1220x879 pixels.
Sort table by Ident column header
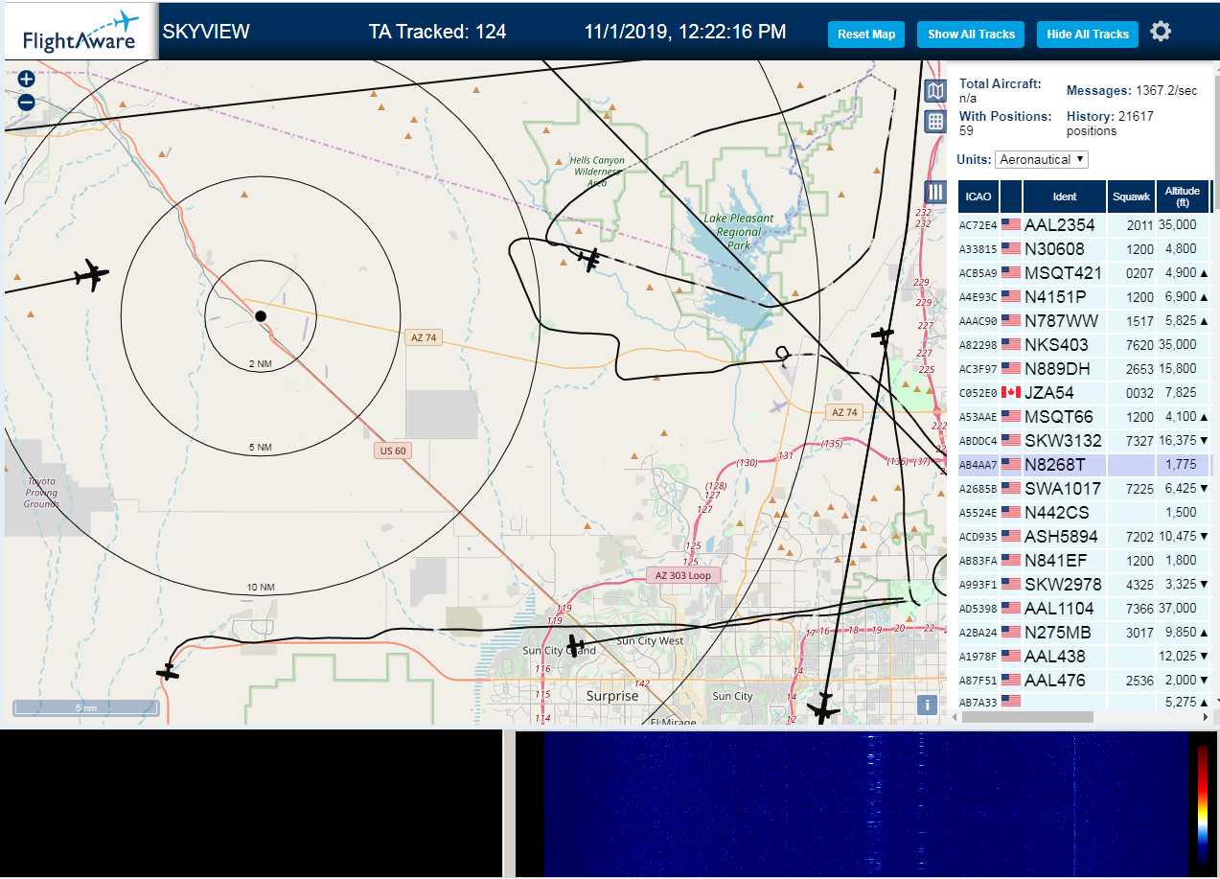click(x=1065, y=197)
